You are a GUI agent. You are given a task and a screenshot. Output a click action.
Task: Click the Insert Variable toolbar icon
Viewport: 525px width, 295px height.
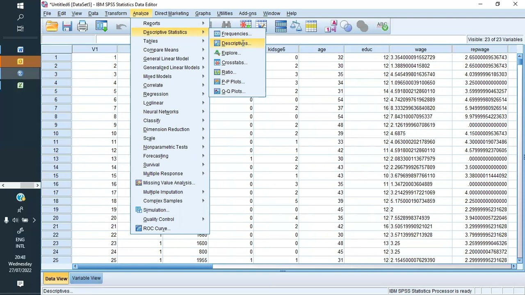[x=261, y=25]
